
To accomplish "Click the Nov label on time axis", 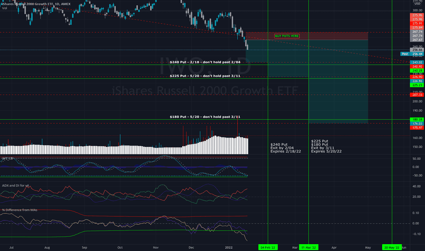I will pyautogui.click(x=155, y=247).
